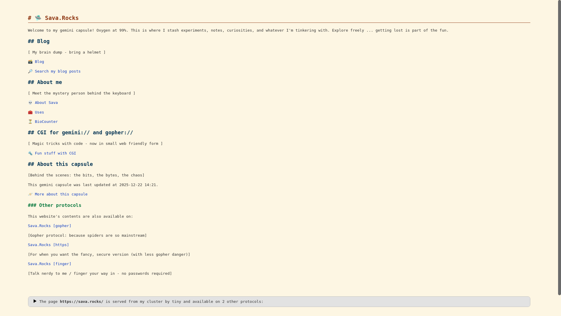Follow the Sava.Rocks [finger] link
Screen dimensions: 561x316
click(x=49, y=264)
